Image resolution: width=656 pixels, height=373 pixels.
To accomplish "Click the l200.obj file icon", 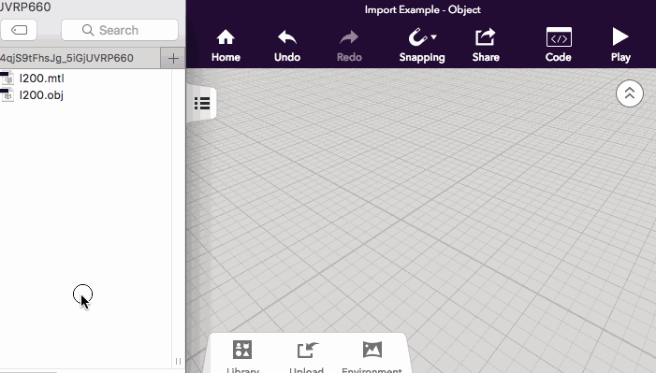I will 7,95.
